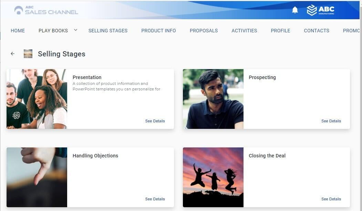
Task: Click the sunset jumping silhouettes thumbnail
Action: point(213,177)
